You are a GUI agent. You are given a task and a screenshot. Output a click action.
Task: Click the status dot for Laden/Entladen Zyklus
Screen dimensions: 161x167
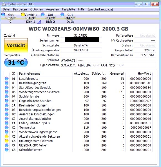(6, 123)
